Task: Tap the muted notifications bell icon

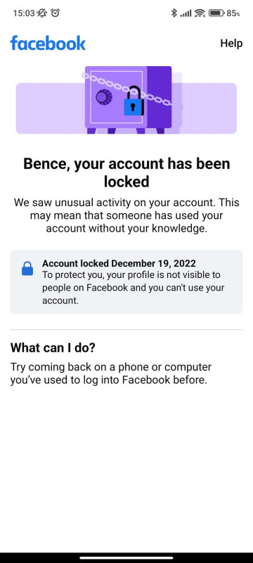Action: pyautogui.click(x=42, y=13)
